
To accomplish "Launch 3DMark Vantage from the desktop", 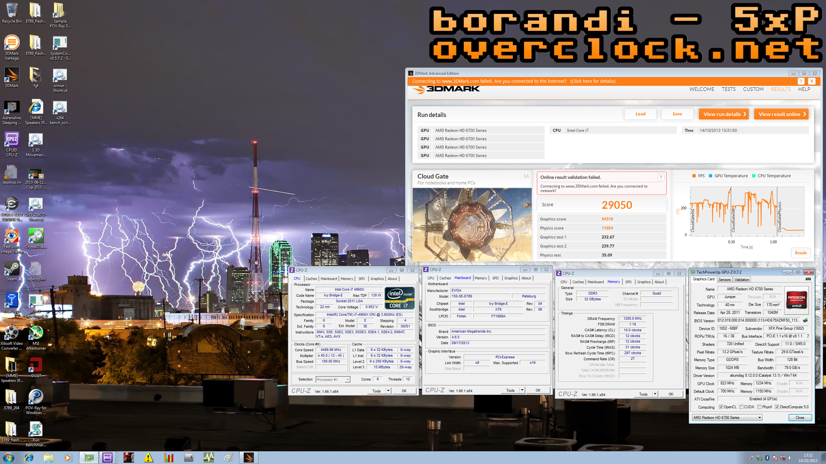I will pos(12,47).
